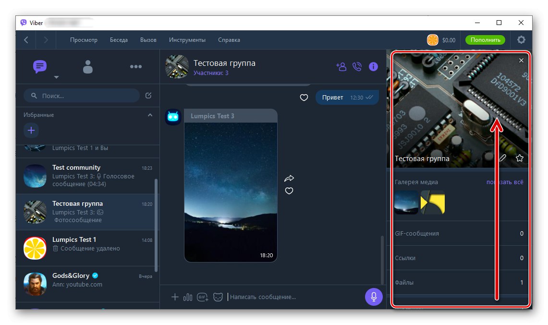Add a participant to Тестовая группа
Viewport: 548px width, 325px height.
pos(341,67)
